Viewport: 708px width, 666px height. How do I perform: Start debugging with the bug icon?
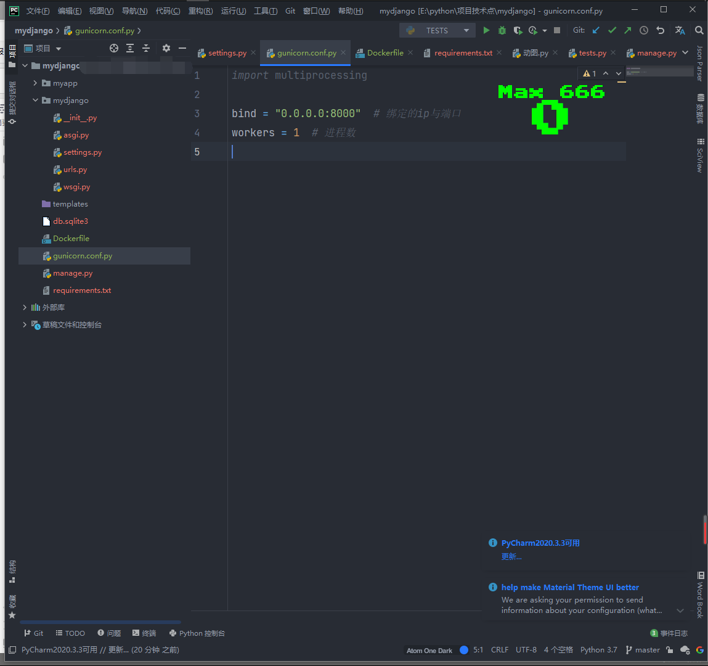[502, 30]
